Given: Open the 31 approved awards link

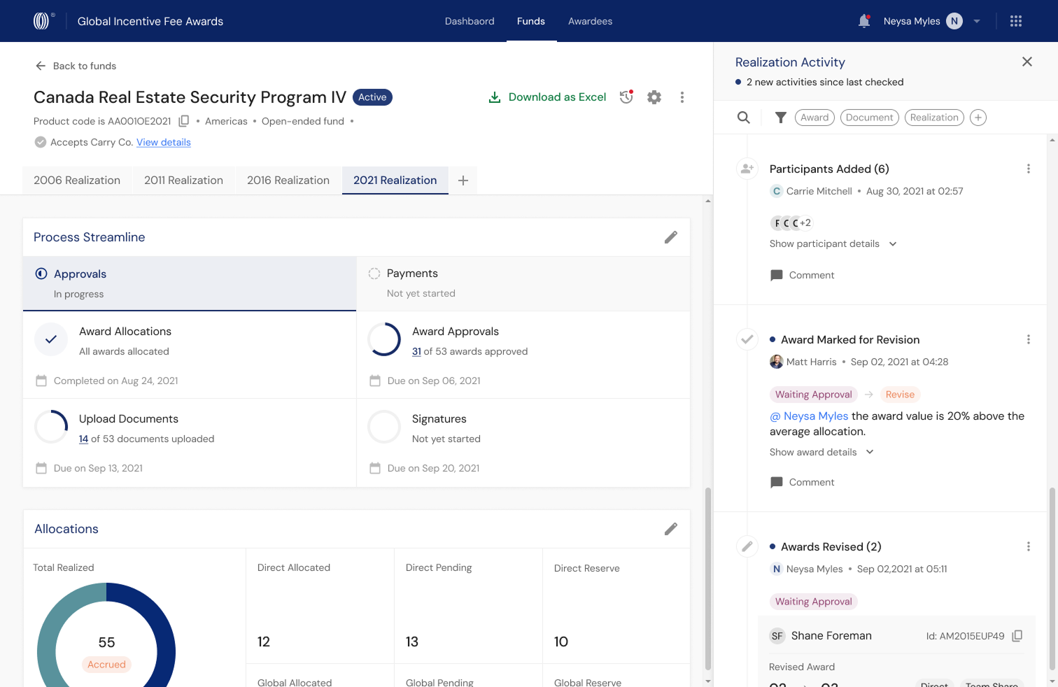Looking at the screenshot, I should pos(416,351).
